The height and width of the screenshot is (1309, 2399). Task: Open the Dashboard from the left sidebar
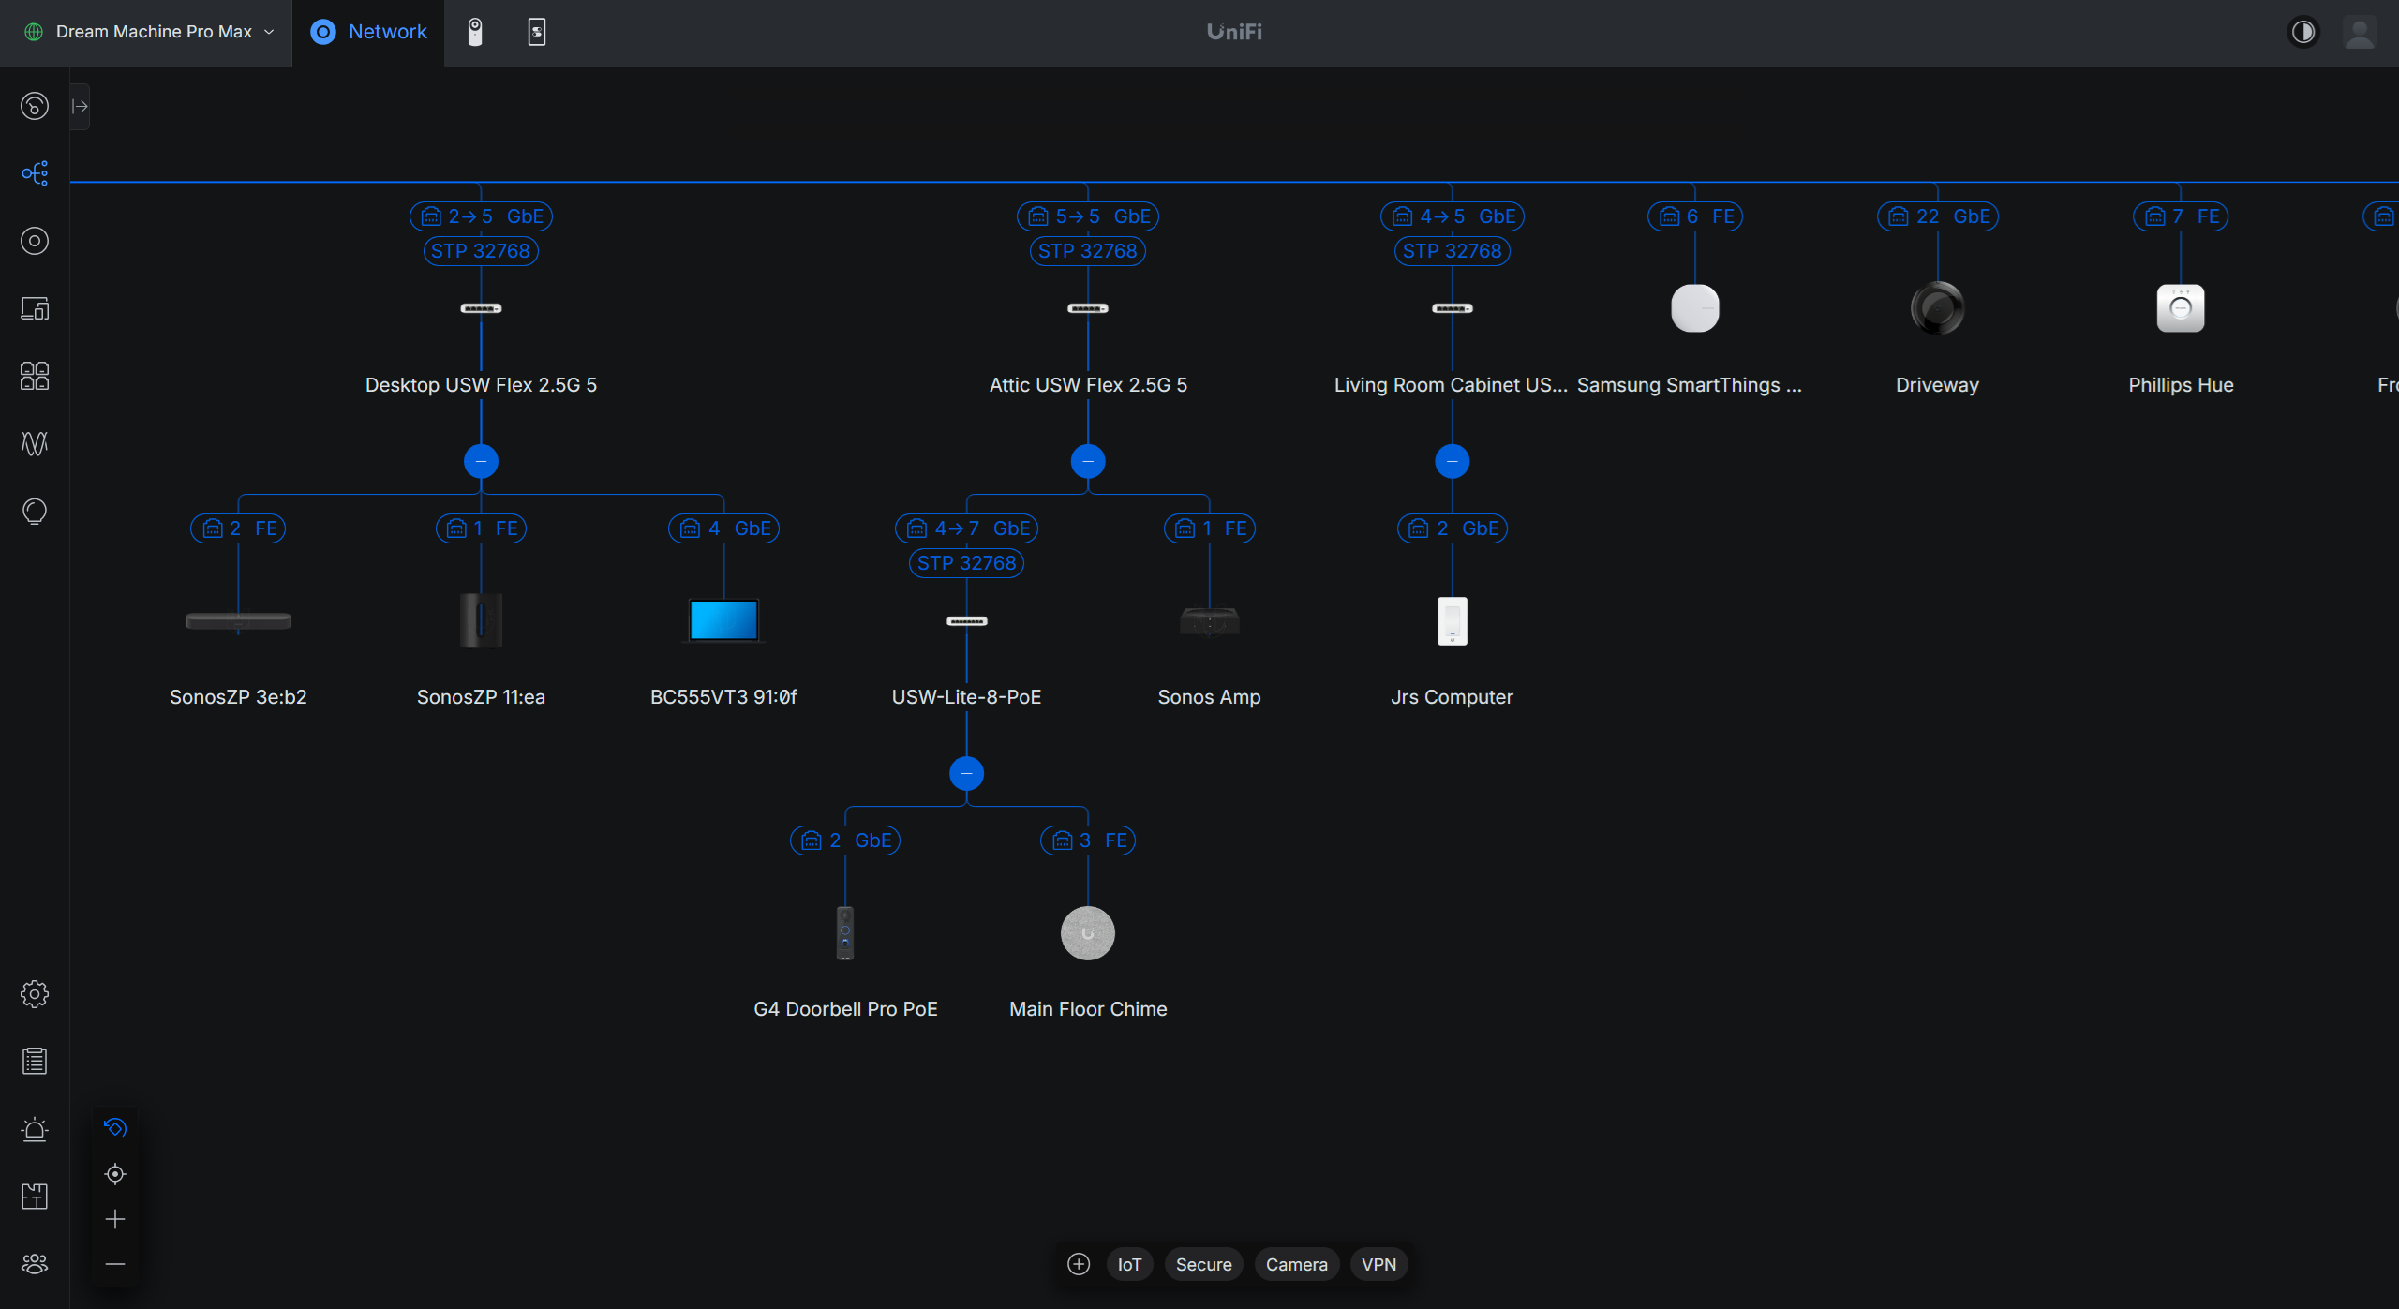point(34,106)
